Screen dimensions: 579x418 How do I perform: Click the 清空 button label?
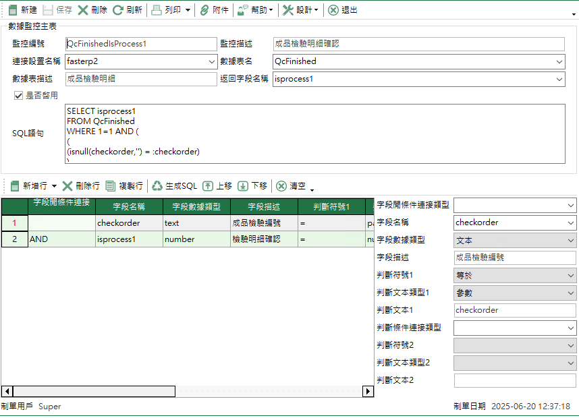(298, 186)
